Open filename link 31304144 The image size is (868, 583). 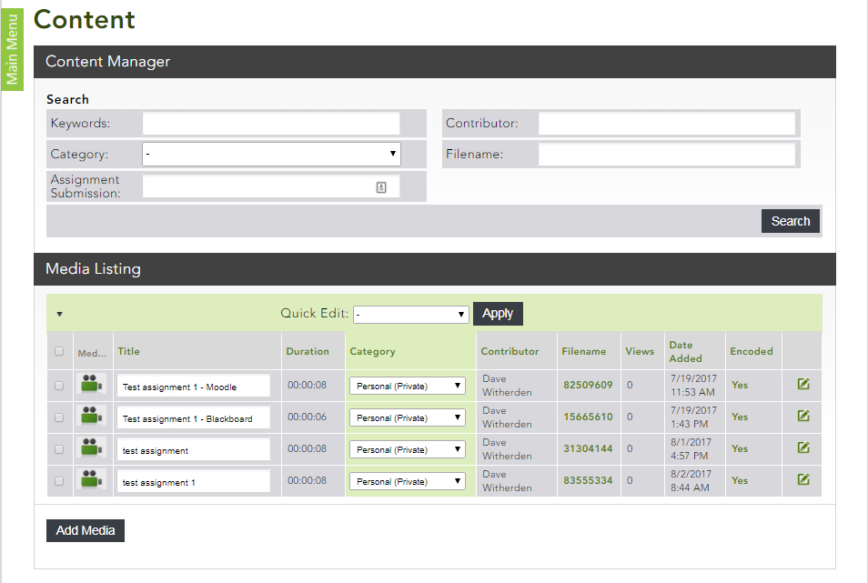pos(588,448)
